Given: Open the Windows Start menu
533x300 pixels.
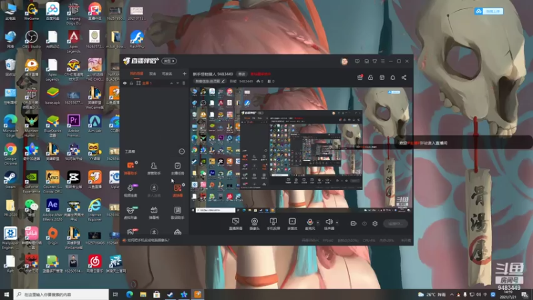Looking at the screenshot, I should 7,295.
